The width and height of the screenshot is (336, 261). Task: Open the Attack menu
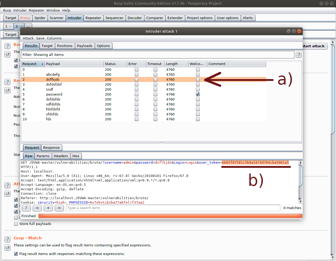[28, 38]
